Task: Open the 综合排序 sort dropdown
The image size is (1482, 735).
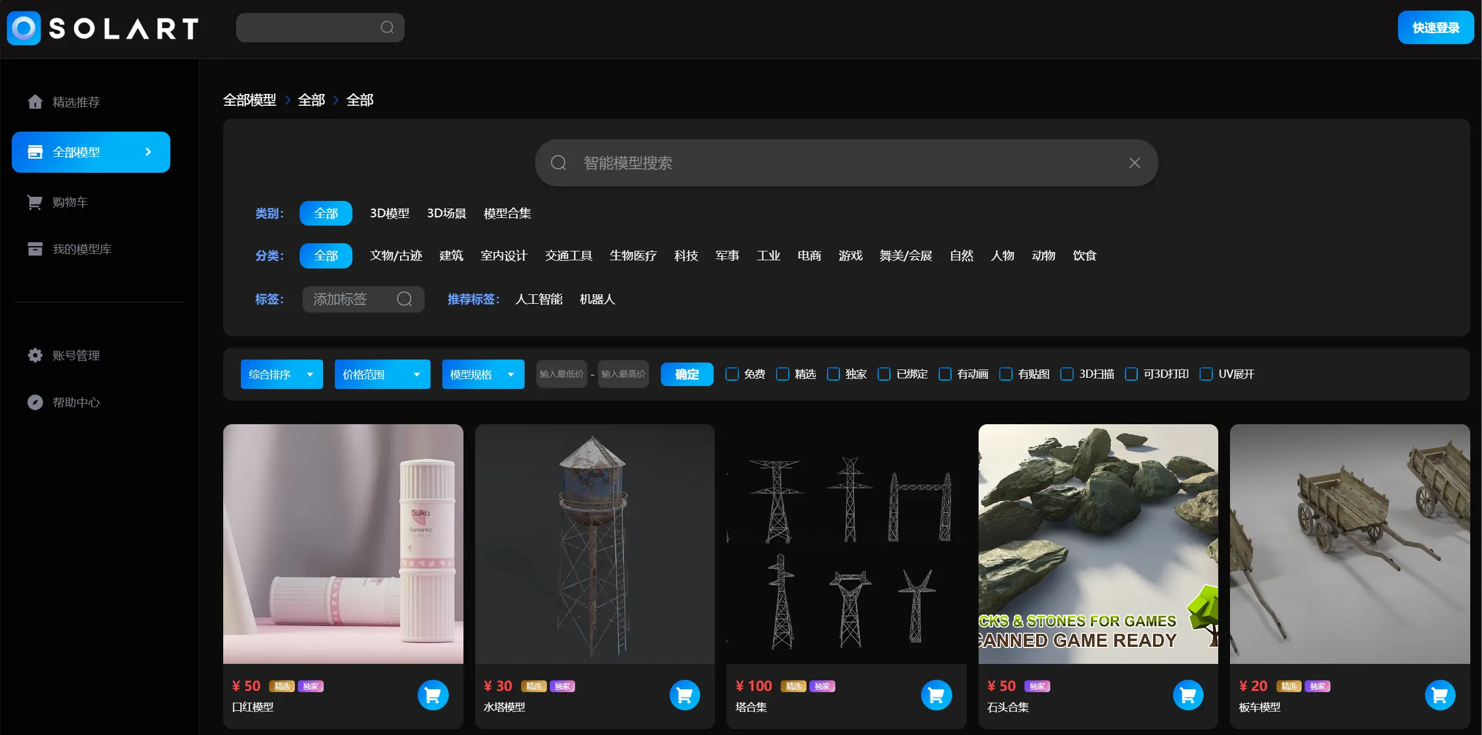Action: click(x=281, y=374)
